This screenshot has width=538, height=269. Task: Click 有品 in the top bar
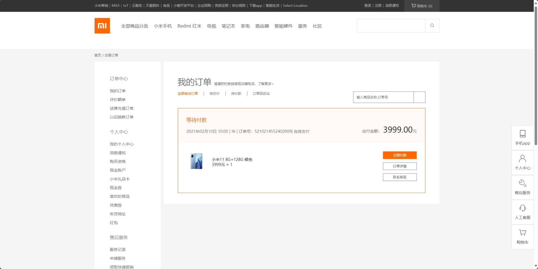(166, 6)
